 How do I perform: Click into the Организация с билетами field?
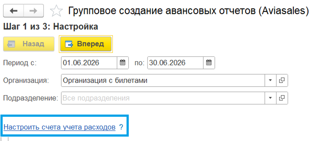tap(163, 80)
